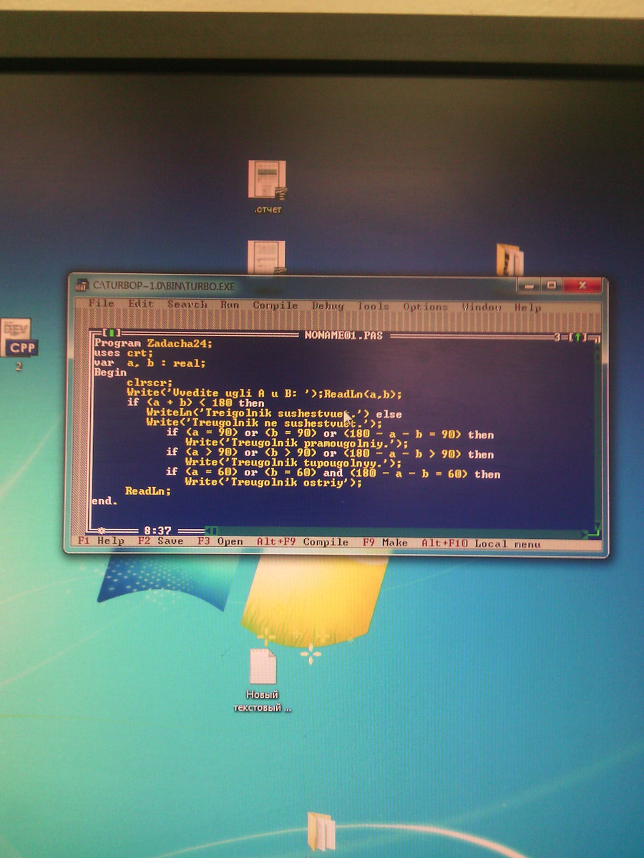Close the TURBO.EXE window
This screenshot has width=644, height=858.
(582, 285)
